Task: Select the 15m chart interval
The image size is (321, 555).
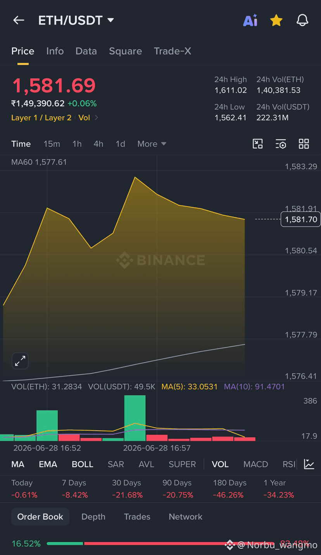Action: coord(52,144)
